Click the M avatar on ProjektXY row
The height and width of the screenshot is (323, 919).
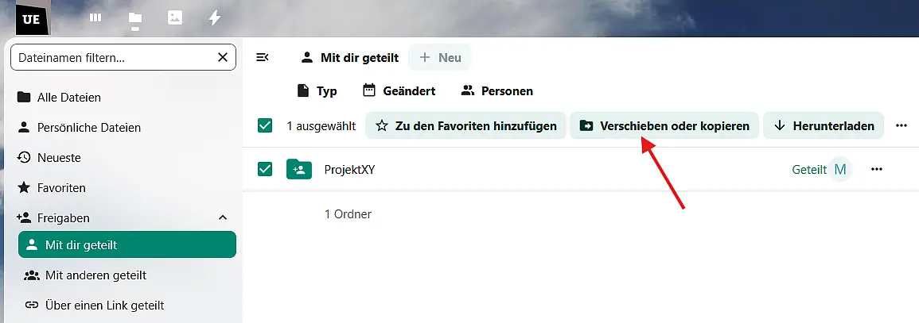839,169
